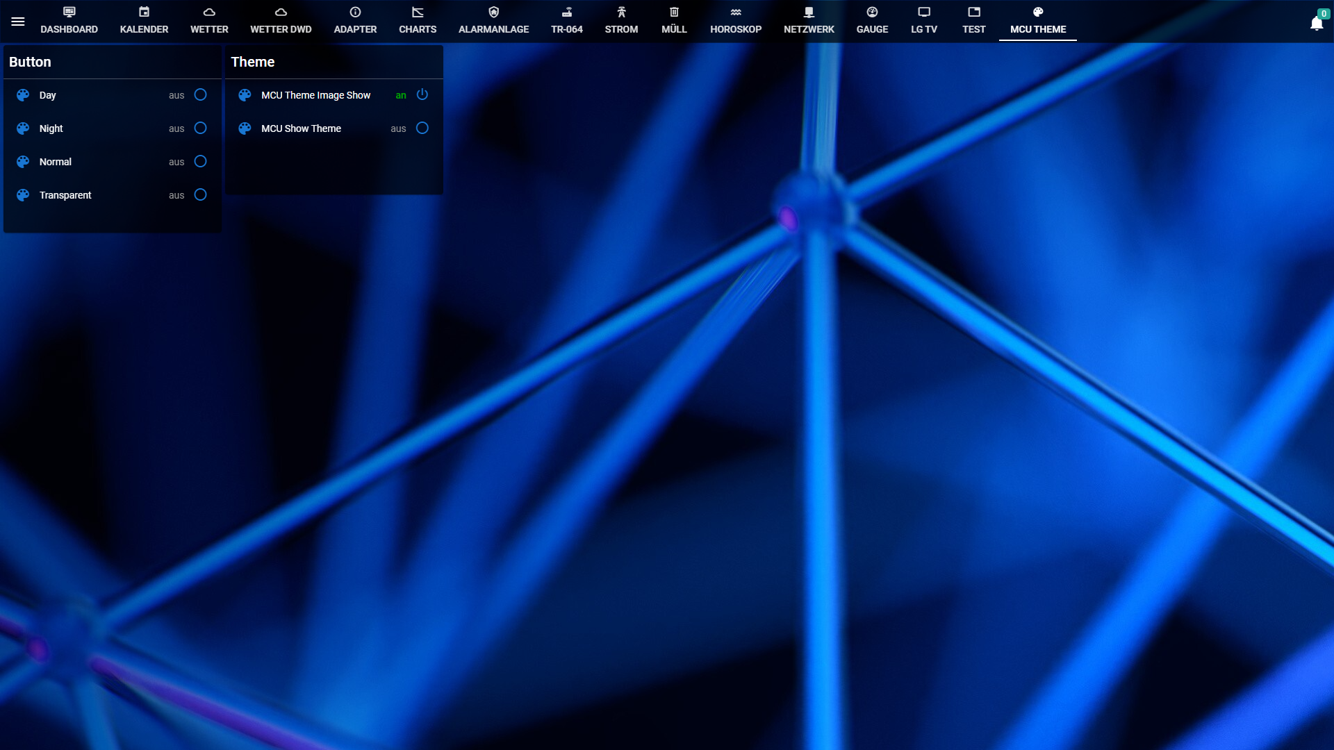The image size is (1334, 750).
Task: Click the Kalender calendar icon
Action: [144, 12]
